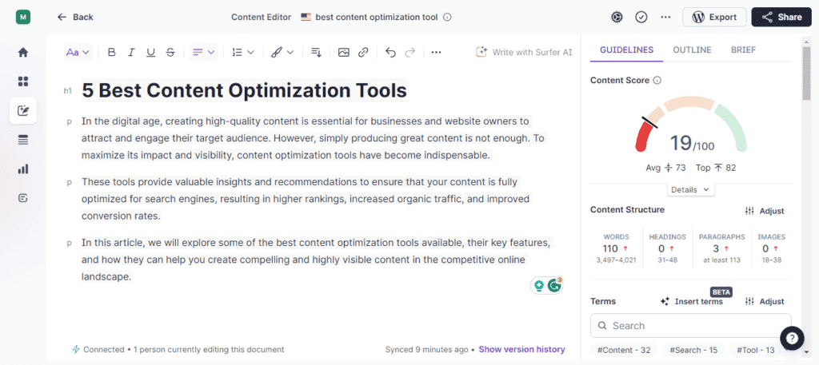This screenshot has width=819, height=365.
Task: Click the green M workspace avatar
Action: (x=23, y=17)
